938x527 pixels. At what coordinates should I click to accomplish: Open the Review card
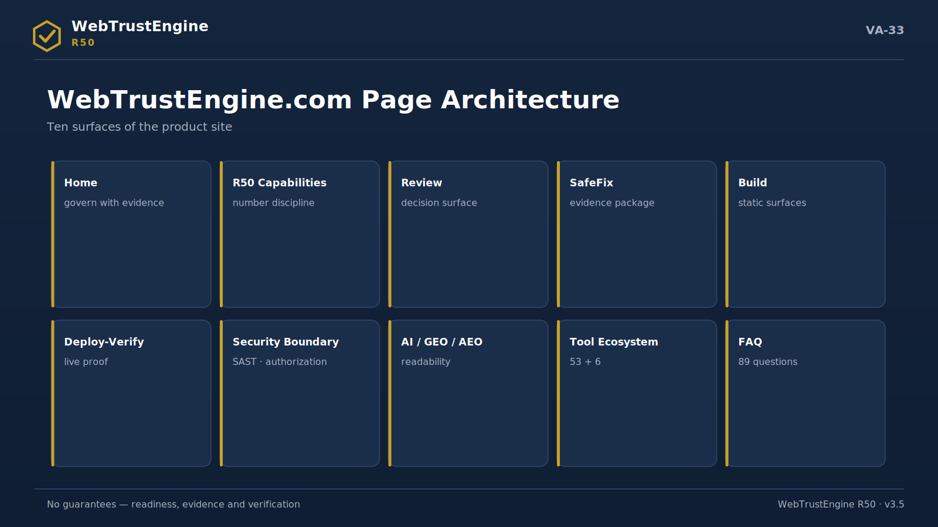coord(468,234)
